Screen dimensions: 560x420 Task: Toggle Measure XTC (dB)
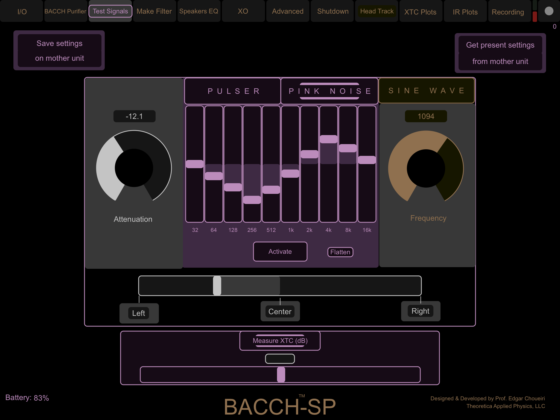point(280,341)
